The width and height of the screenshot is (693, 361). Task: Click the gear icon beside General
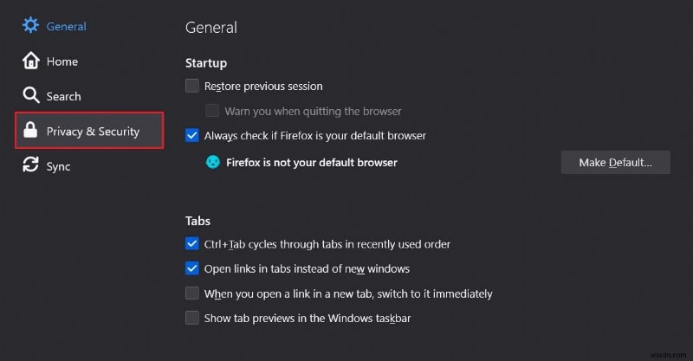[31, 25]
